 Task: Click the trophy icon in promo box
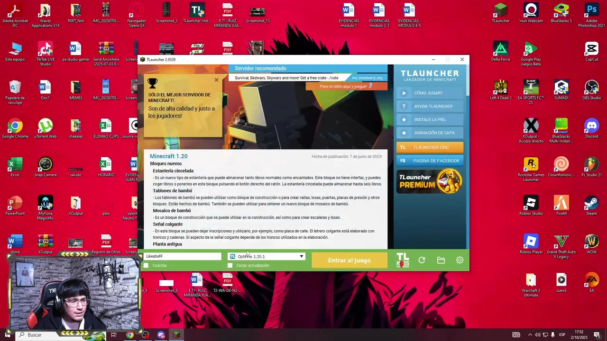pyautogui.click(x=152, y=83)
